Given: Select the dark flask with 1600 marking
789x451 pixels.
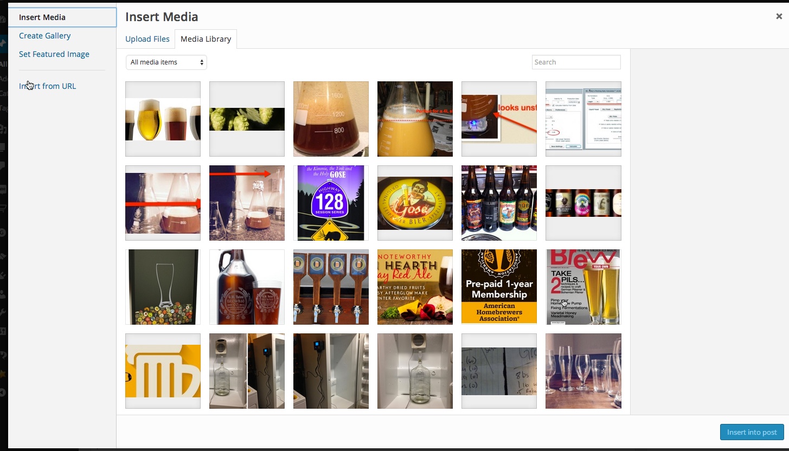Looking at the screenshot, I should pyautogui.click(x=331, y=119).
